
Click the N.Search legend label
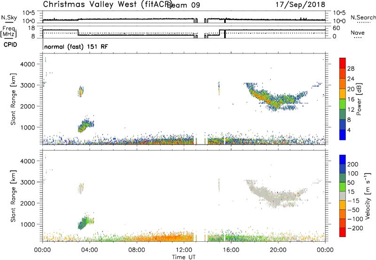363,17
